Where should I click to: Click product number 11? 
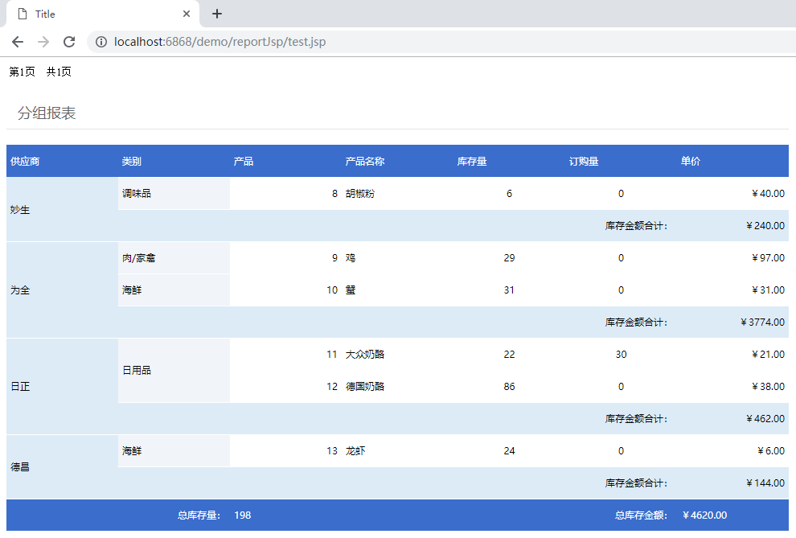click(331, 355)
